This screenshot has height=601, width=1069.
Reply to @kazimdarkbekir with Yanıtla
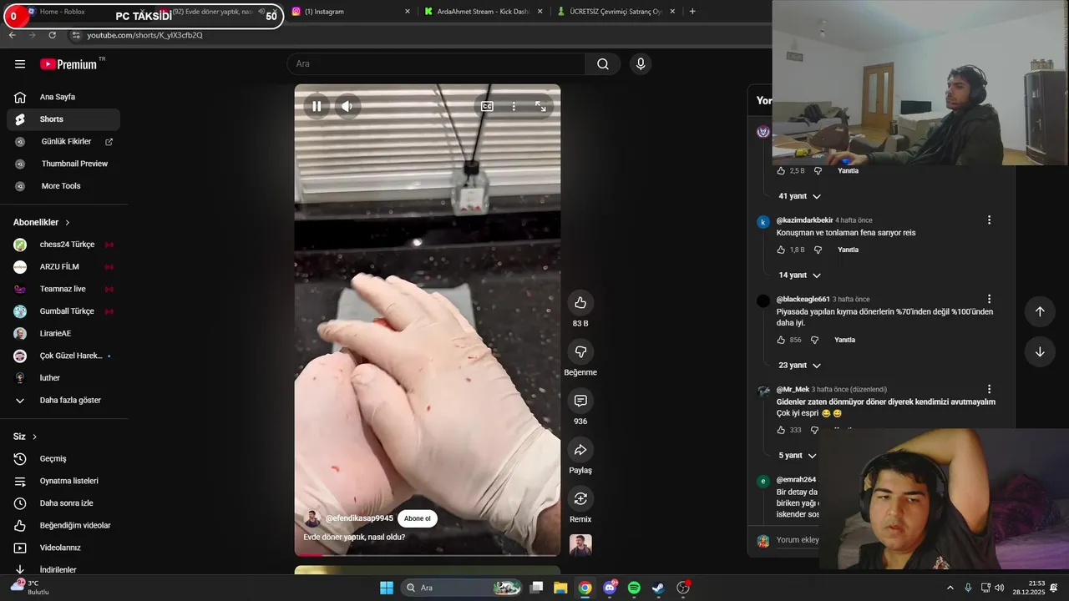[848, 250]
